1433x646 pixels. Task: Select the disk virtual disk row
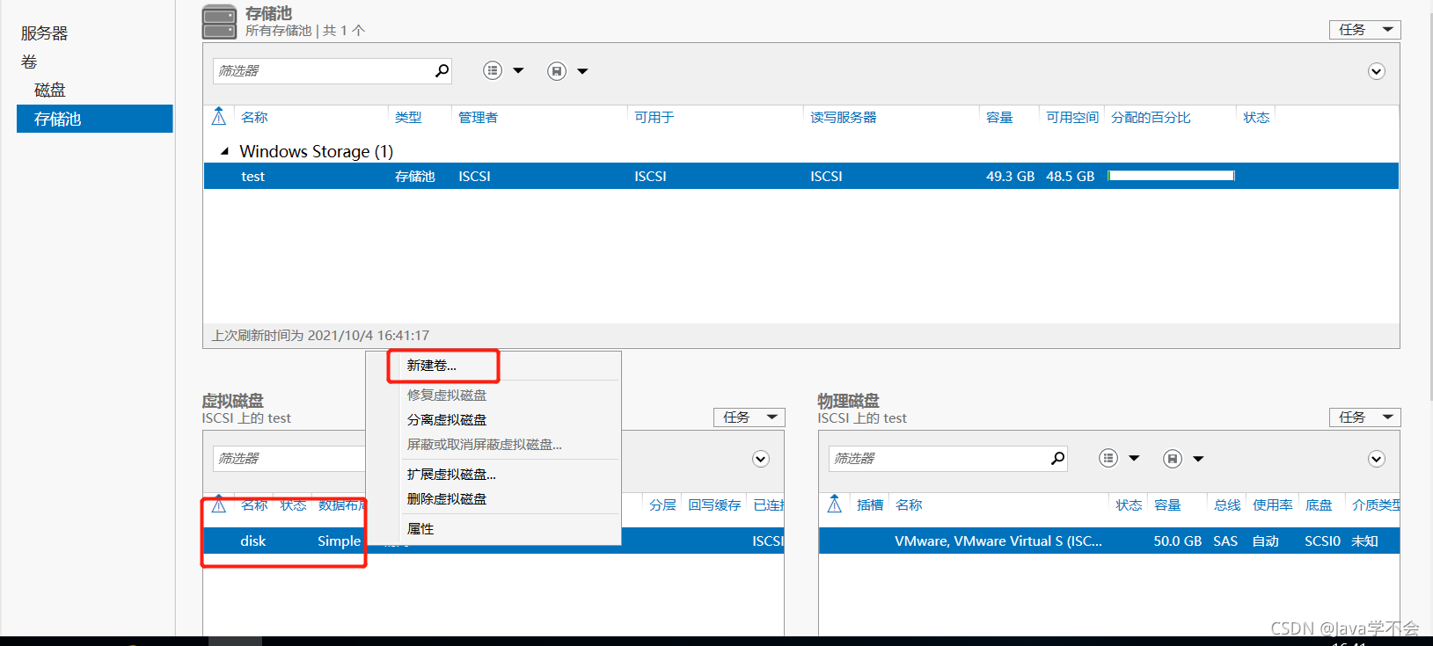pyautogui.click(x=494, y=541)
